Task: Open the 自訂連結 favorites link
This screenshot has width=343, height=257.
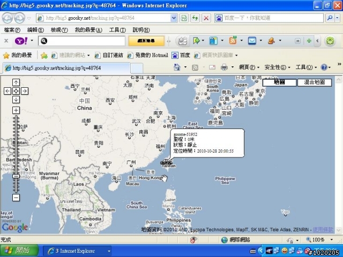Action: (x=109, y=56)
